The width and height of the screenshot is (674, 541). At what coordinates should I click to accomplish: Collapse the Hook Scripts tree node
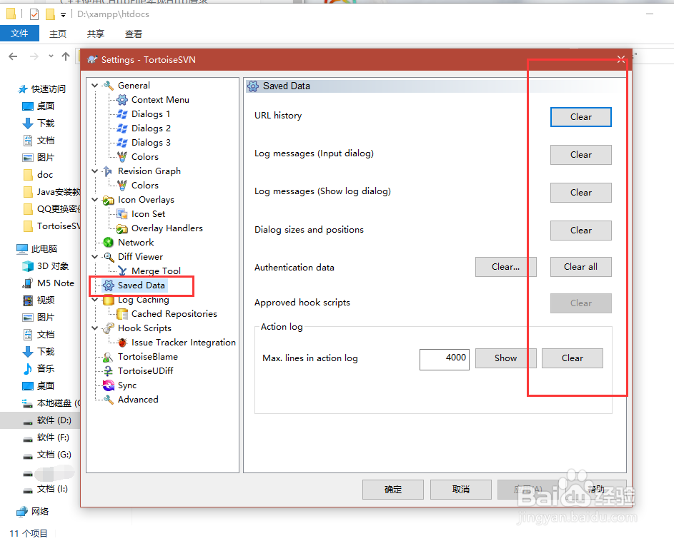[x=95, y=328]
